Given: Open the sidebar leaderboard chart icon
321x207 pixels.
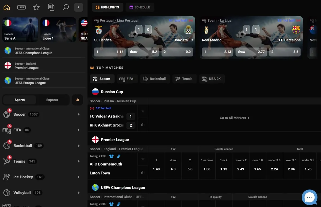Looking at the screenshot, I should pos(77,100).
